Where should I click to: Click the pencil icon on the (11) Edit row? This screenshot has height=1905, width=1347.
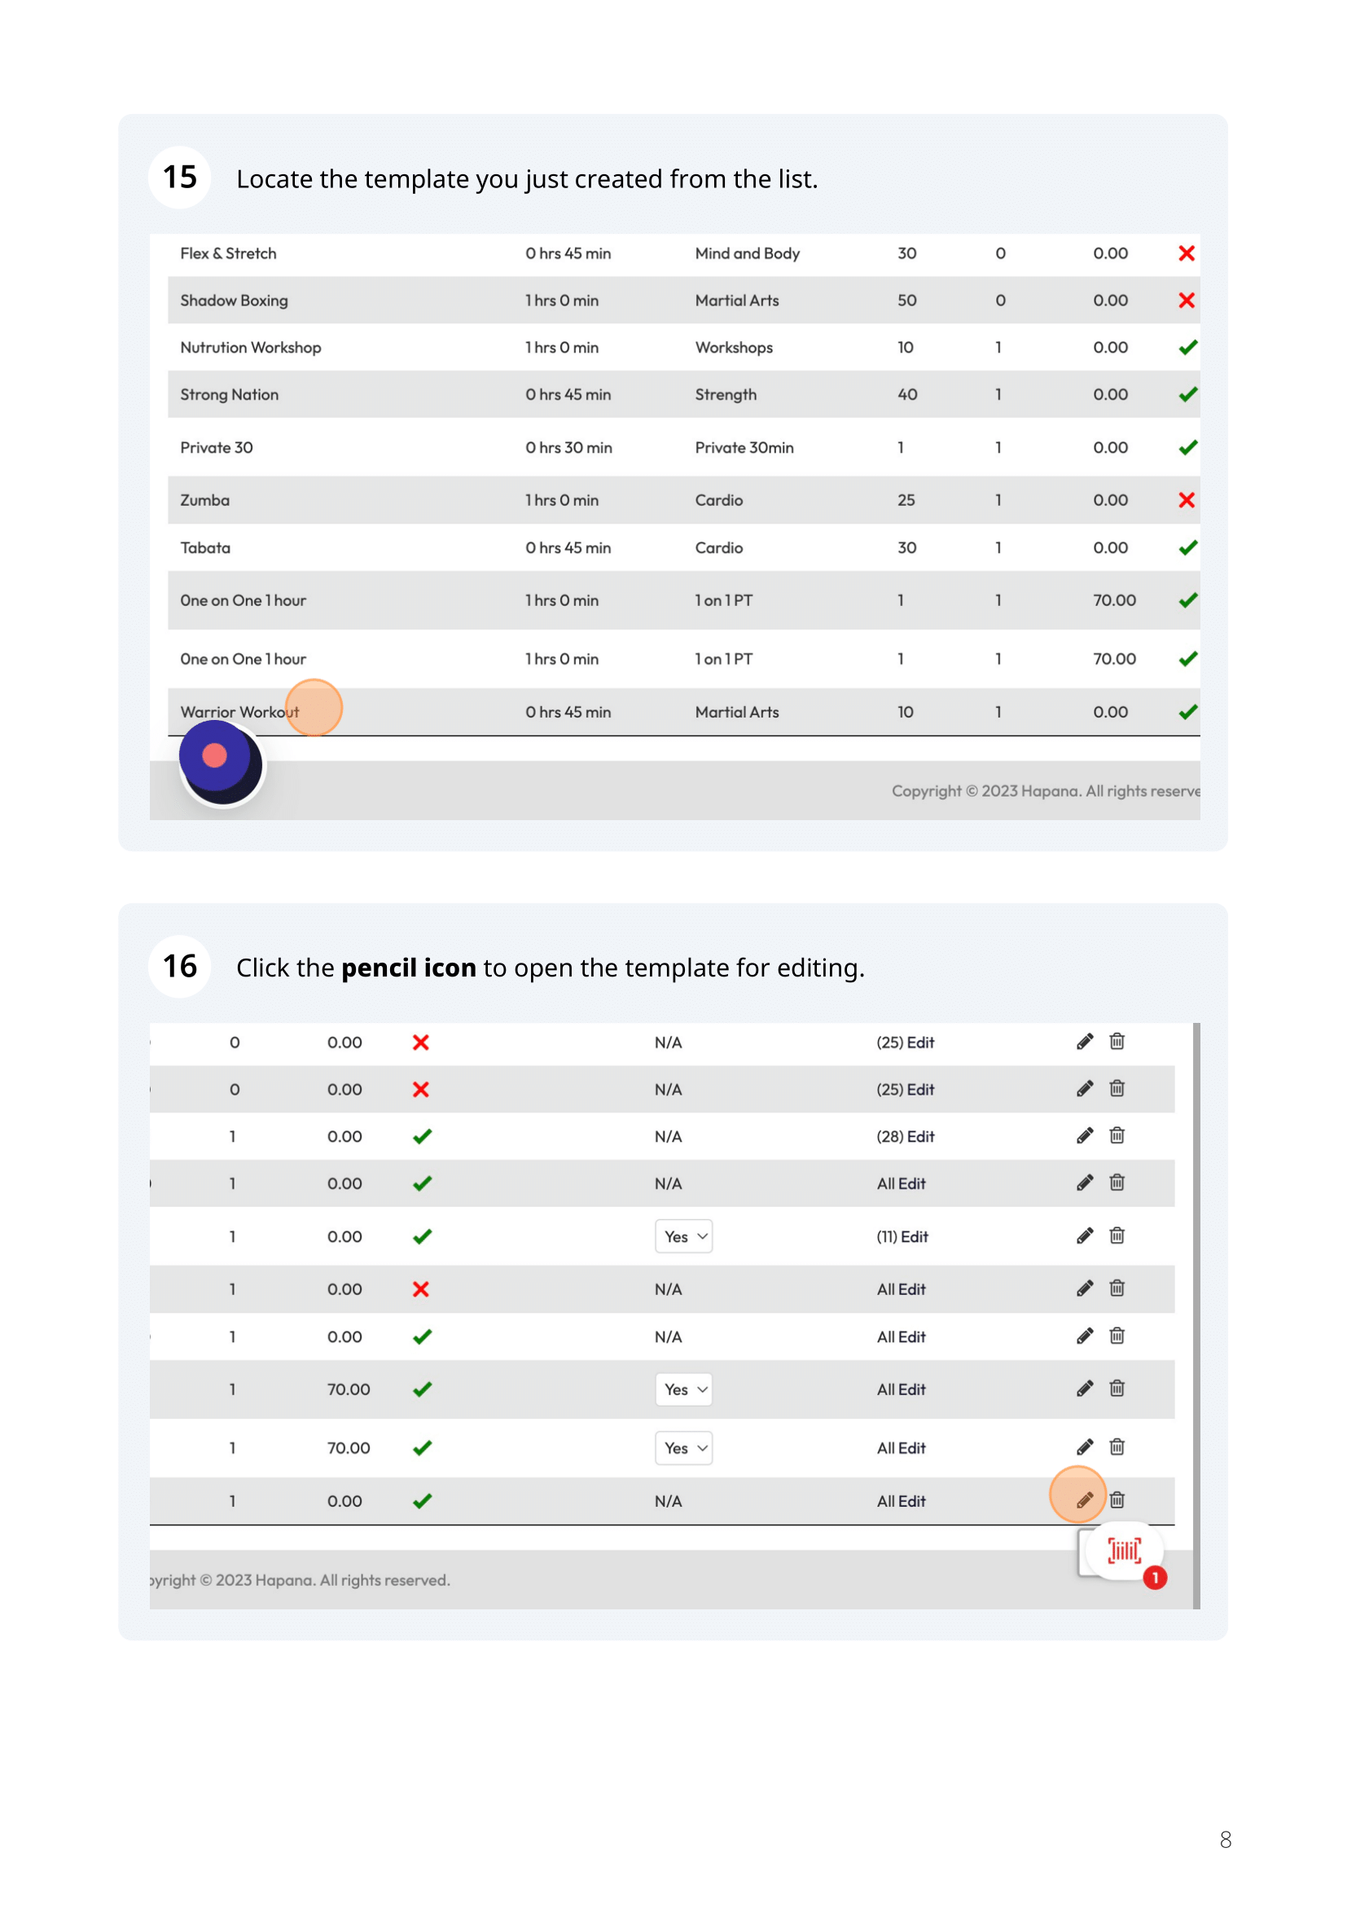[x=1084, y=1236]
